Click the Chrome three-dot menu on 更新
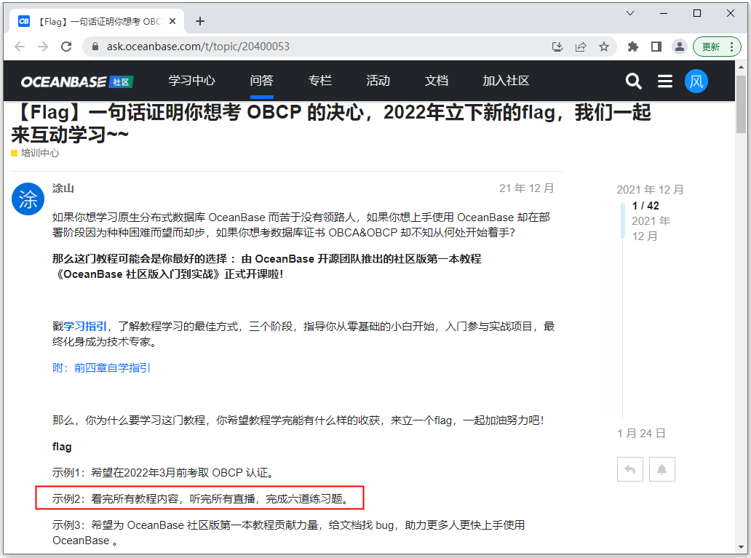The width and height of the screenshot is (751, 558). [731, 47]
